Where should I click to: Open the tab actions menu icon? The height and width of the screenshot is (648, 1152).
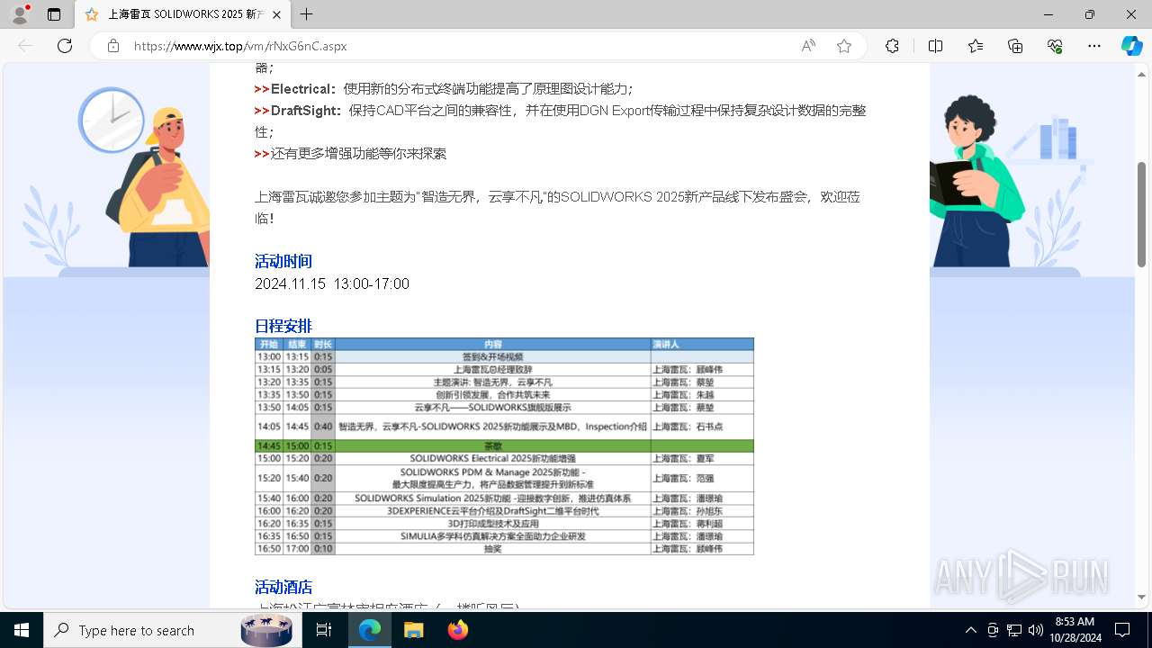coord(54,14)
